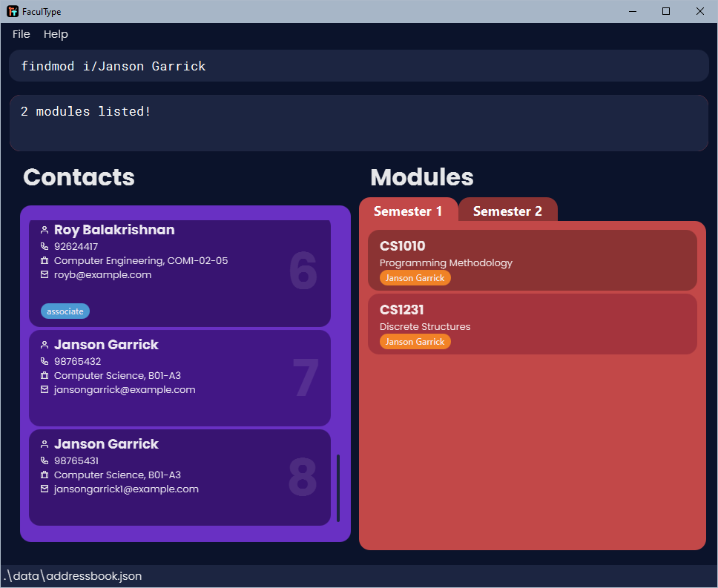Click the command input containing findmod

[x=359, y=66]
